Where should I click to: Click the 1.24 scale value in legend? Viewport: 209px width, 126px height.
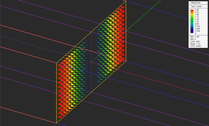197,22
